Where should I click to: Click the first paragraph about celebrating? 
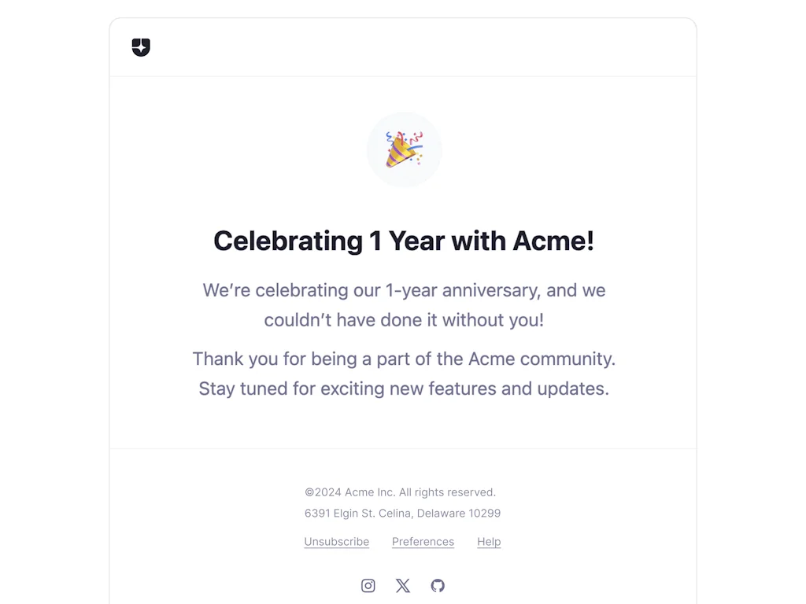(x=403, y=305)
